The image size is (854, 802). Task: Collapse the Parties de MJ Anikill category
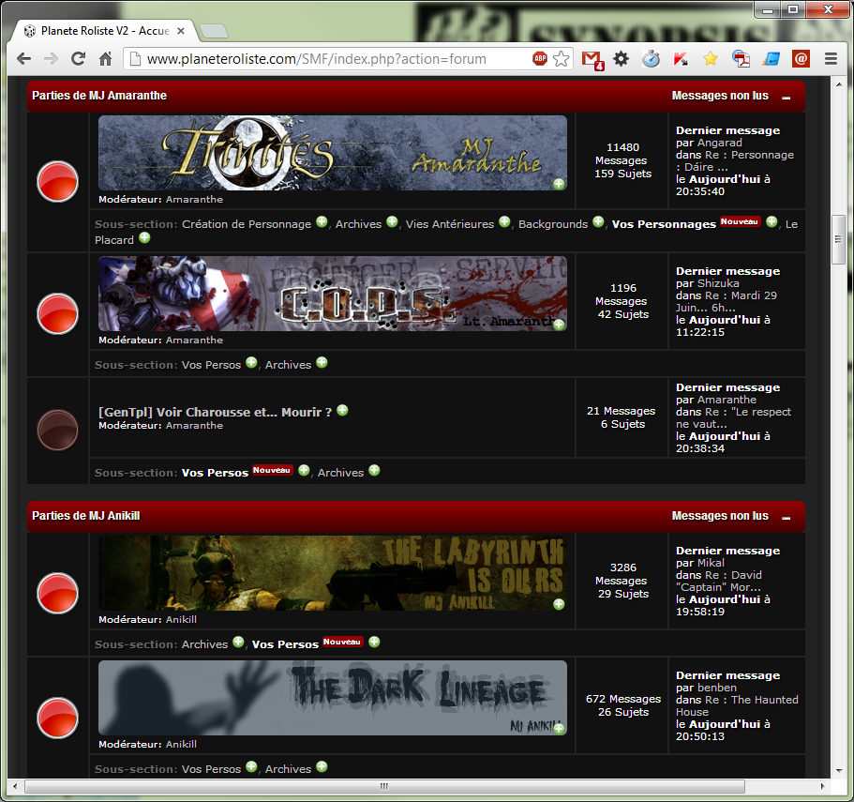(x=787, y=517)
